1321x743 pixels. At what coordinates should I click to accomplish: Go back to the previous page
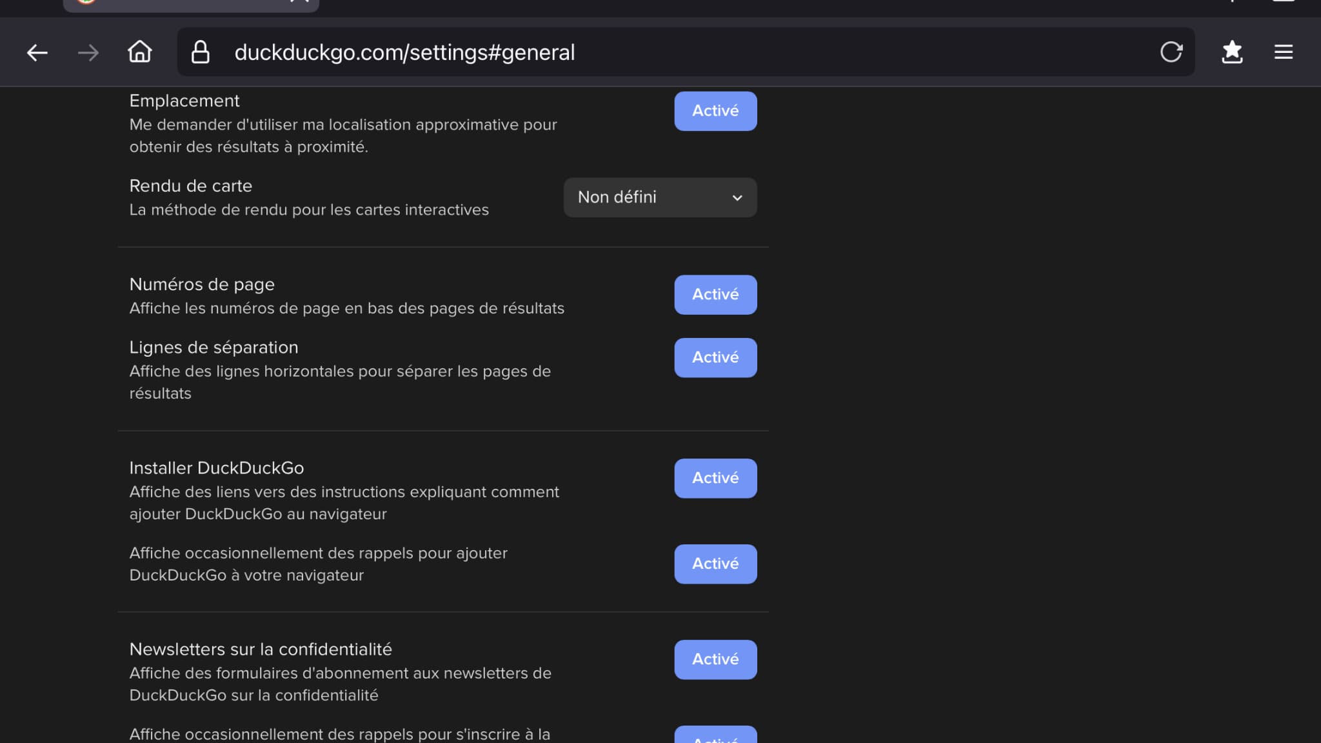pyautogui.click(x=37, y=52)
